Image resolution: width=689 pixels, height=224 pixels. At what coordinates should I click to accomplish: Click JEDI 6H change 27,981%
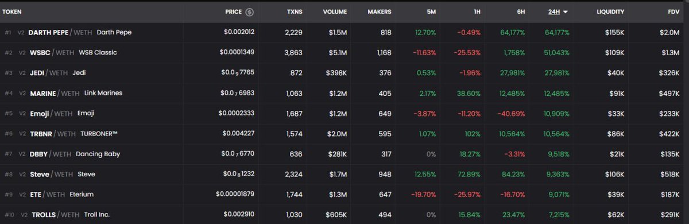(513, 73)
